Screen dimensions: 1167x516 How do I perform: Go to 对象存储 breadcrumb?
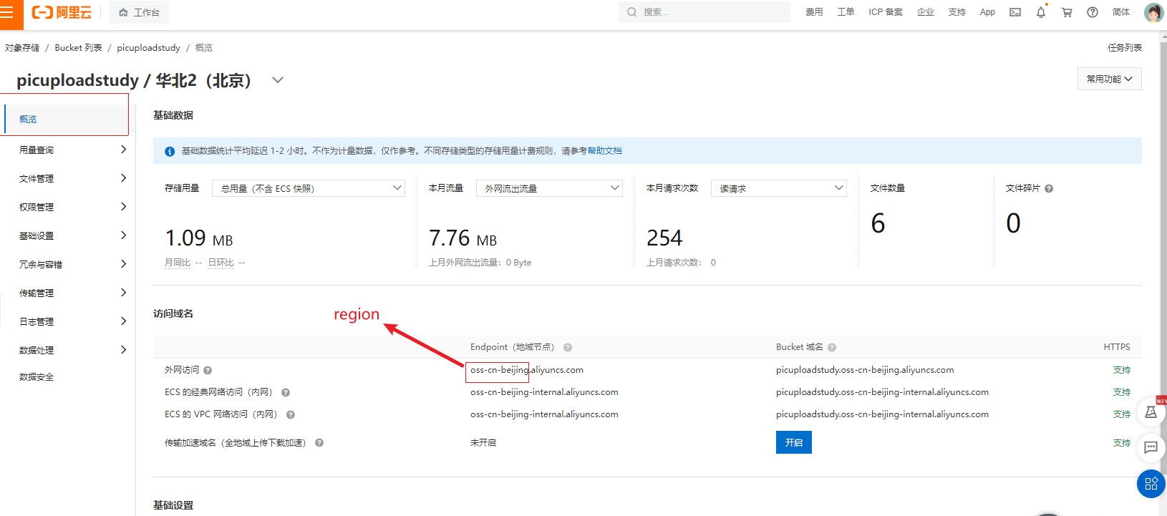point(22,48)
